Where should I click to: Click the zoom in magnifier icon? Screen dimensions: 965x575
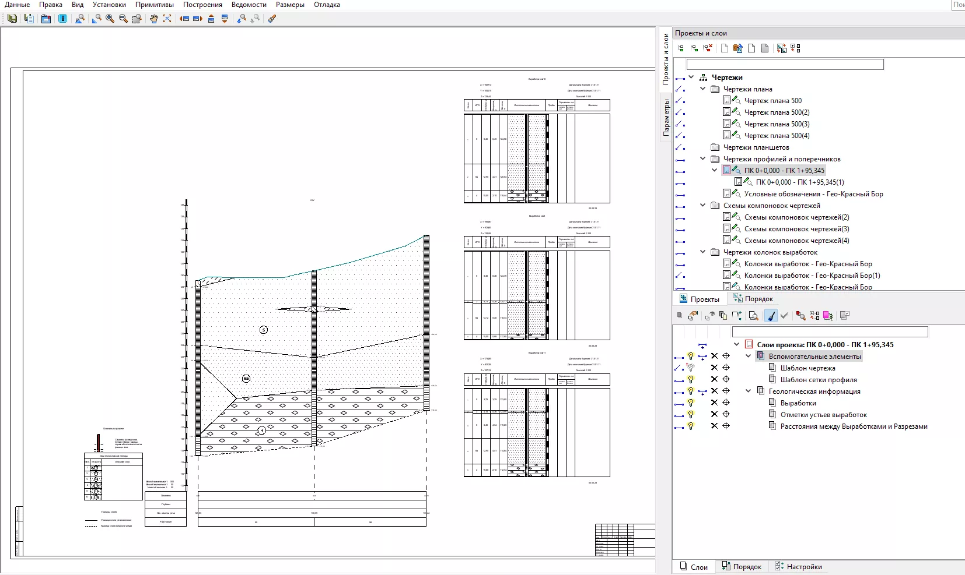(110, 19)
